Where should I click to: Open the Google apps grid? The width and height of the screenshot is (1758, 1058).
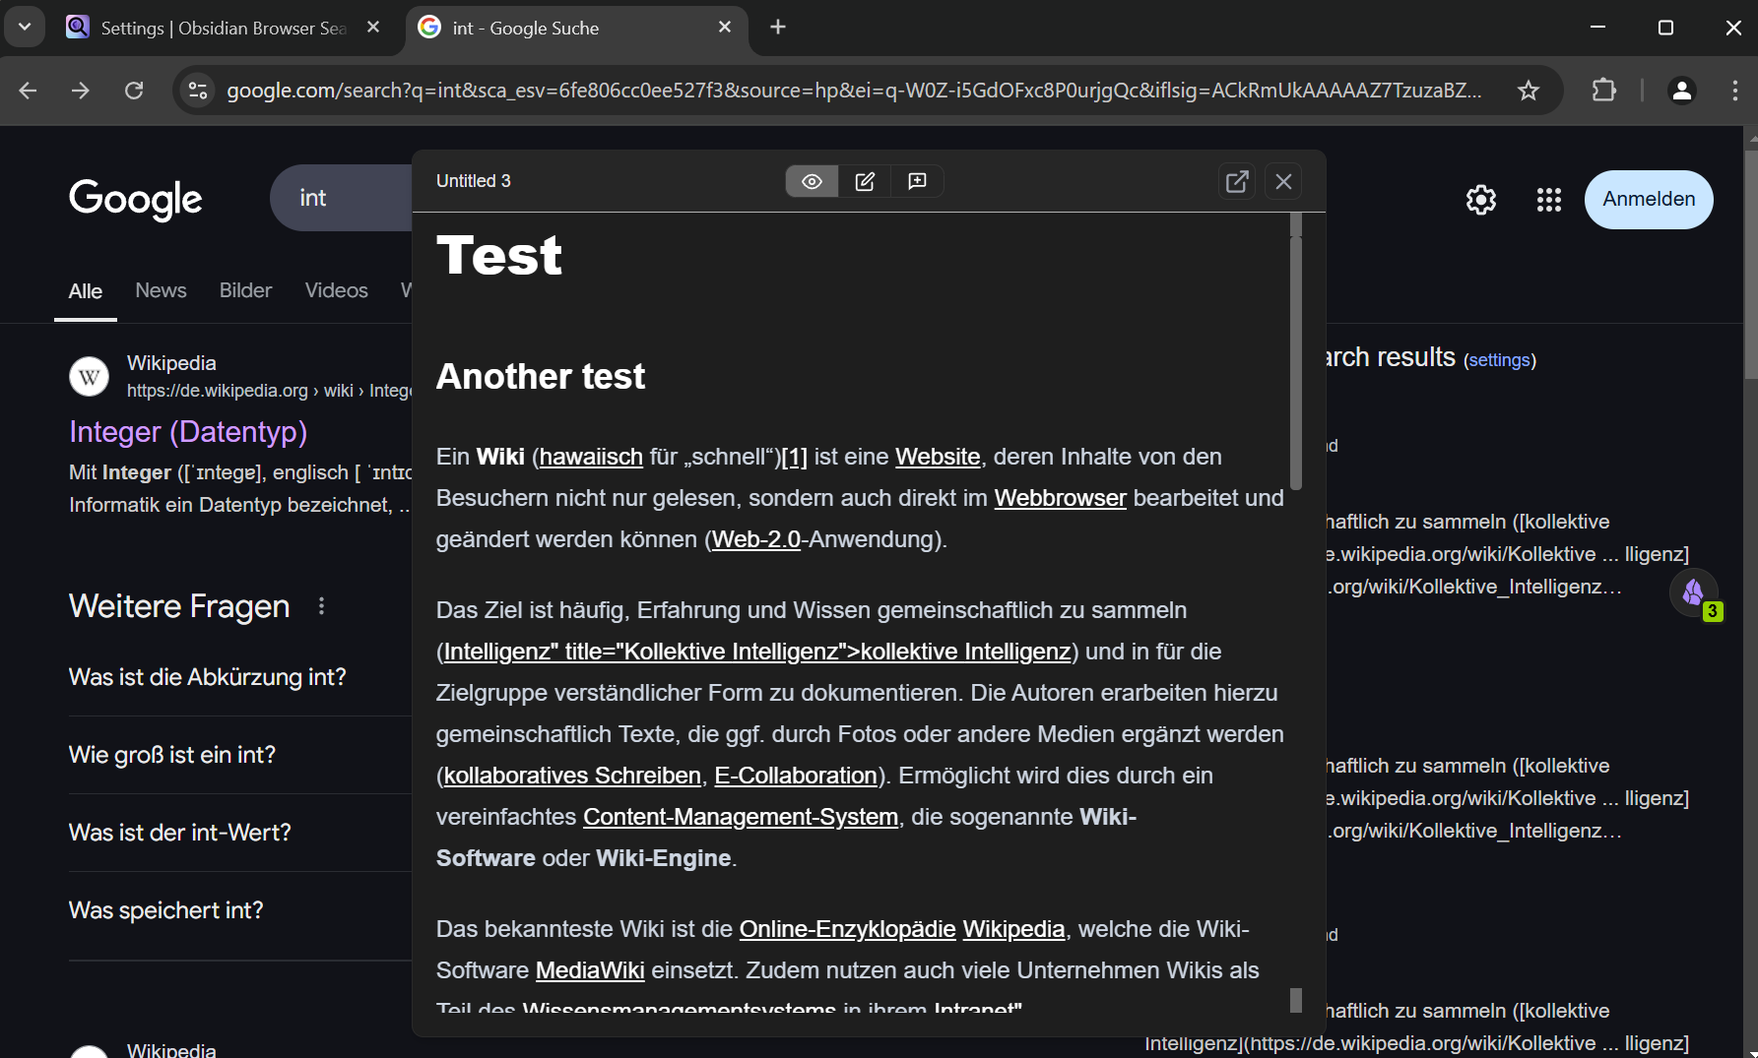(x=1549, y=200)
